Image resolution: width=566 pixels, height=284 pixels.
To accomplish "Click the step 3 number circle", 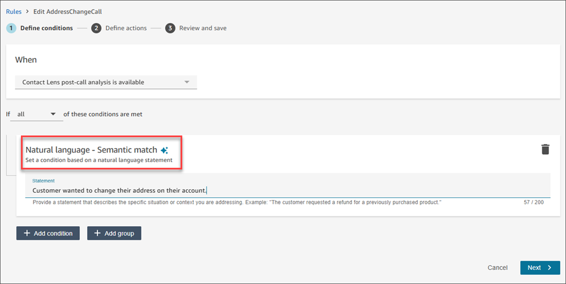I will [x=170, y=28].
